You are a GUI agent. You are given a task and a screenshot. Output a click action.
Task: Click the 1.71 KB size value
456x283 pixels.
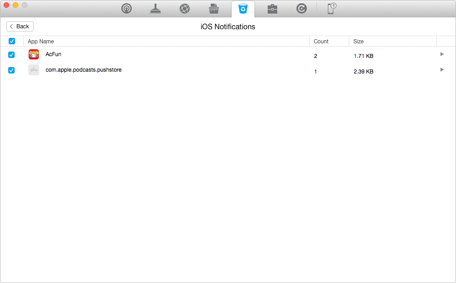363,56
